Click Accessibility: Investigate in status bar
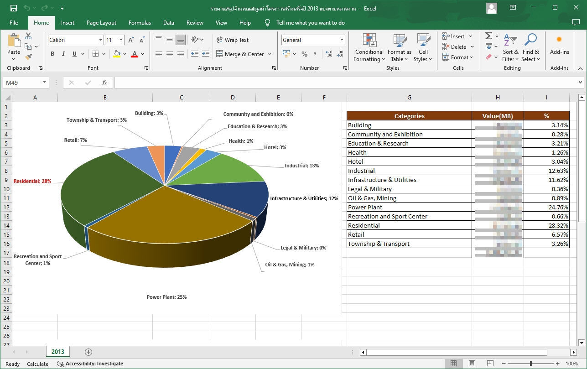This screenshot has height=369, width=587. tap(90, 364)
